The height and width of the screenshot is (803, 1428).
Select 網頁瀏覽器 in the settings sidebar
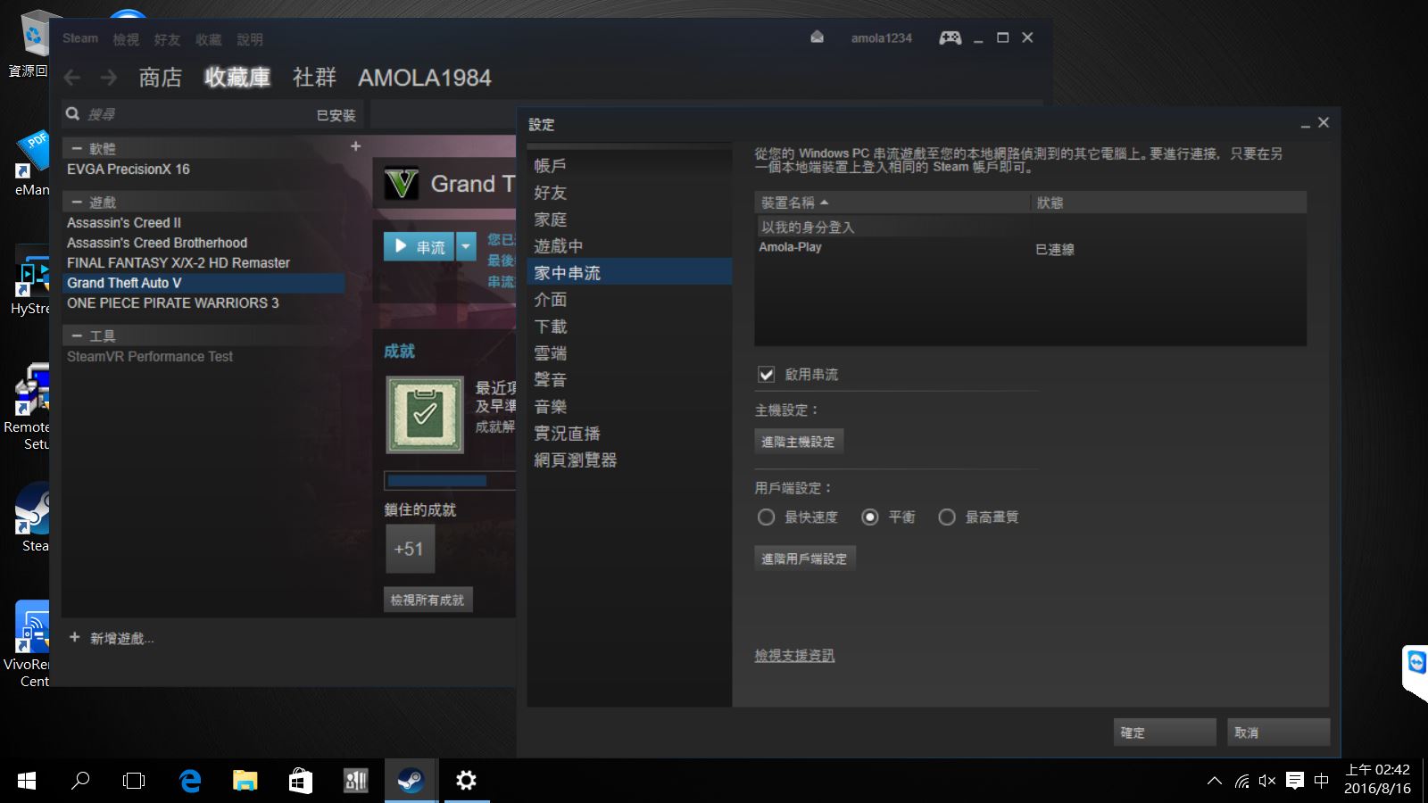click(x=629, y=459)
